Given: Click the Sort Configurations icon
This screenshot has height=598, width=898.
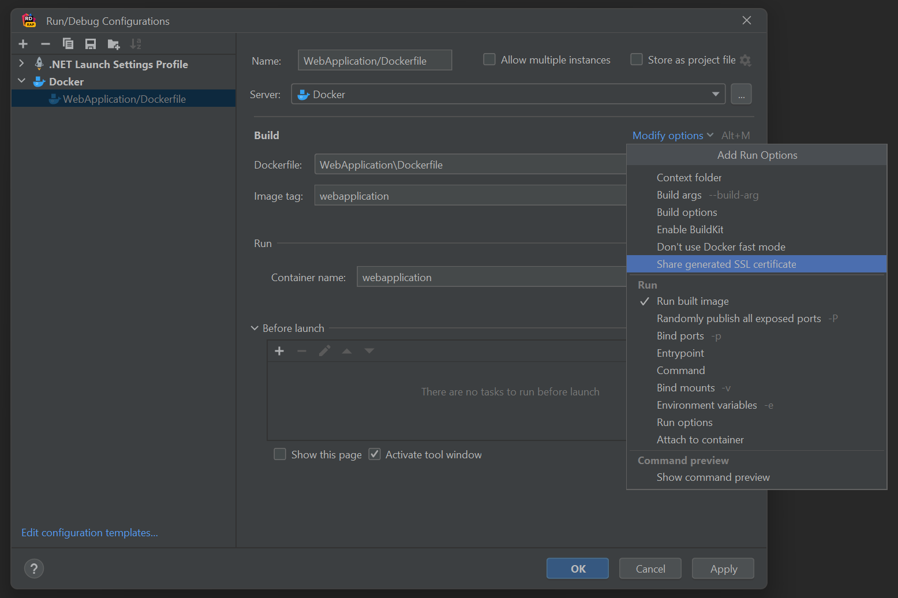Looking at the screenshot, I should [x=136, y=44].
